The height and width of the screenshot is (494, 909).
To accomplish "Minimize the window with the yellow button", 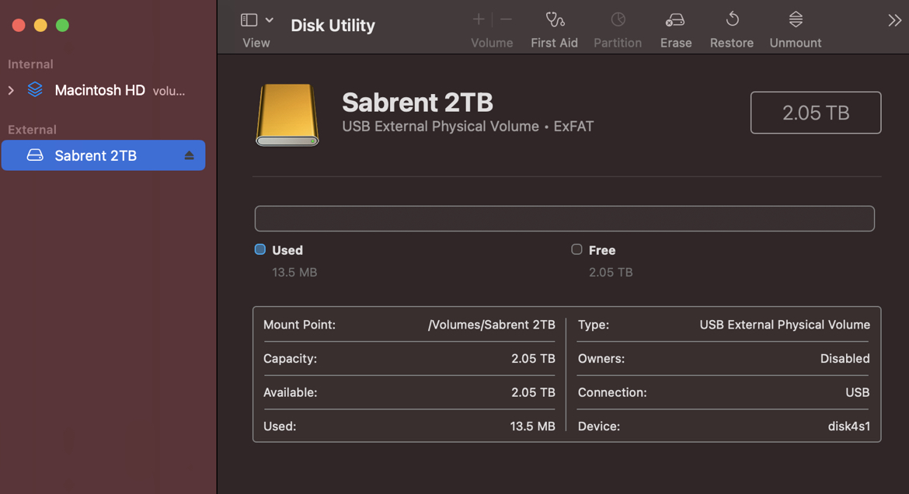I will pyautogui.click(x=40, y=26).
